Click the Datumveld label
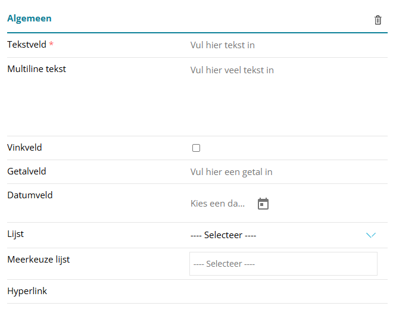 pyautogui.click(x=30, y=195)
